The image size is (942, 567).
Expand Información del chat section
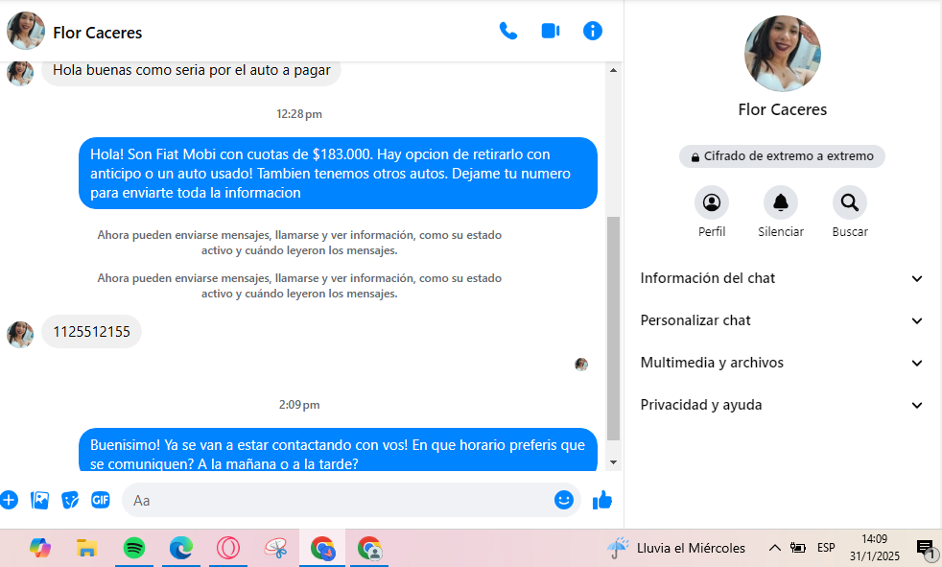tap(782, 278)
